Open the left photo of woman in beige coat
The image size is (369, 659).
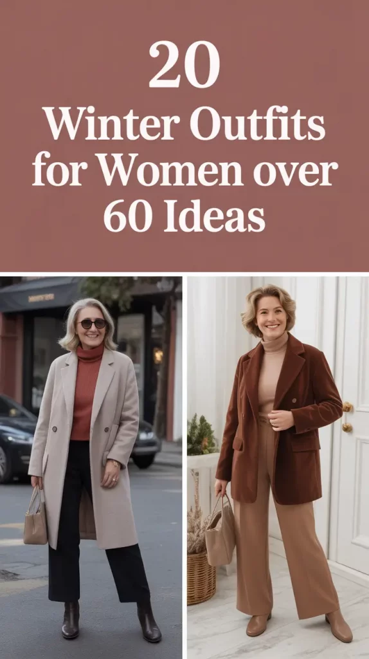(91, 467)
